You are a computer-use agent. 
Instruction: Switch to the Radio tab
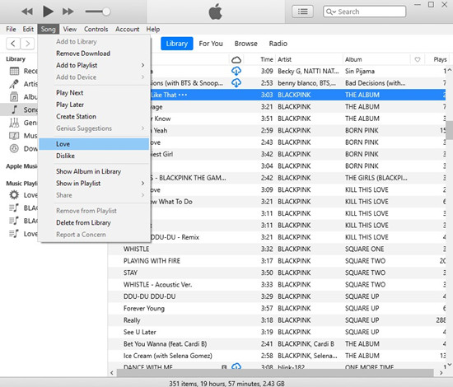point(278,44)
